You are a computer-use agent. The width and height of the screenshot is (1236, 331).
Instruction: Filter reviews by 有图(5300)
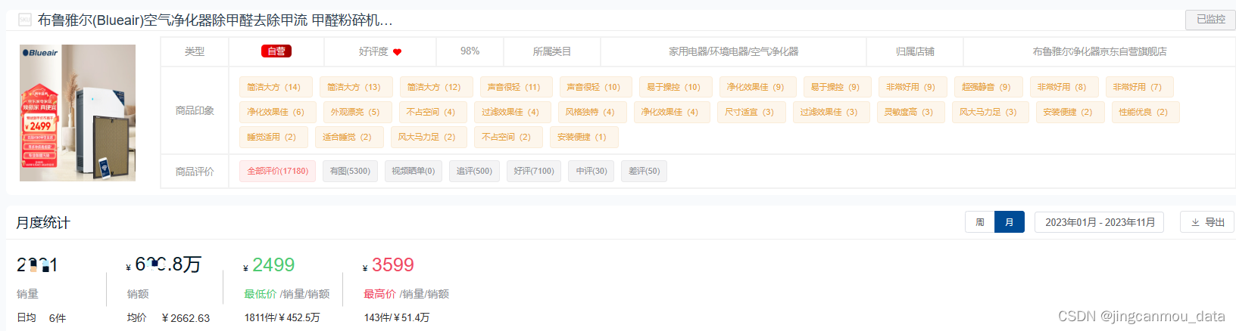pos(350,171)
